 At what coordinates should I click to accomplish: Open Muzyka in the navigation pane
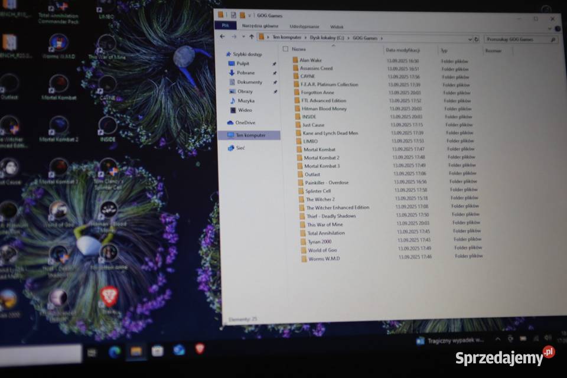tap(246, 101)
